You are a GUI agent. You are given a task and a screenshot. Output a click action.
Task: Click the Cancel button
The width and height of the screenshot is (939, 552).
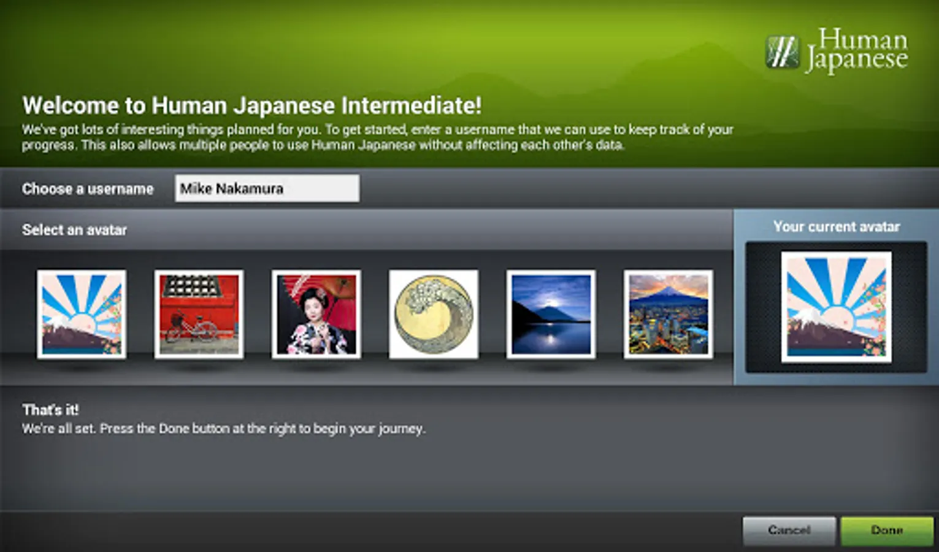[789, 531]
